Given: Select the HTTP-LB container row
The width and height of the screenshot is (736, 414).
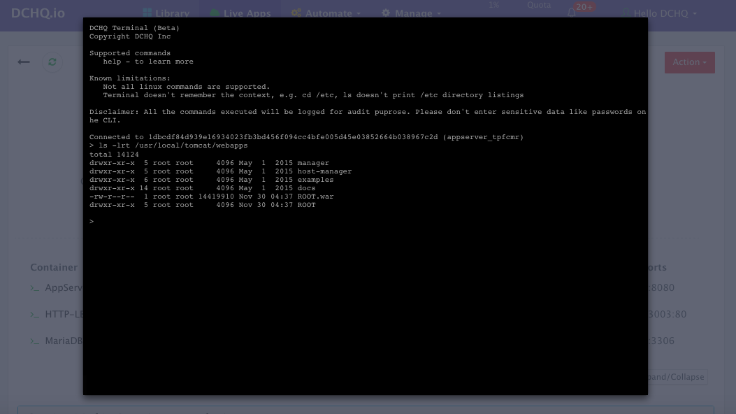Looking at the screenshot, I should click(64, 315).
